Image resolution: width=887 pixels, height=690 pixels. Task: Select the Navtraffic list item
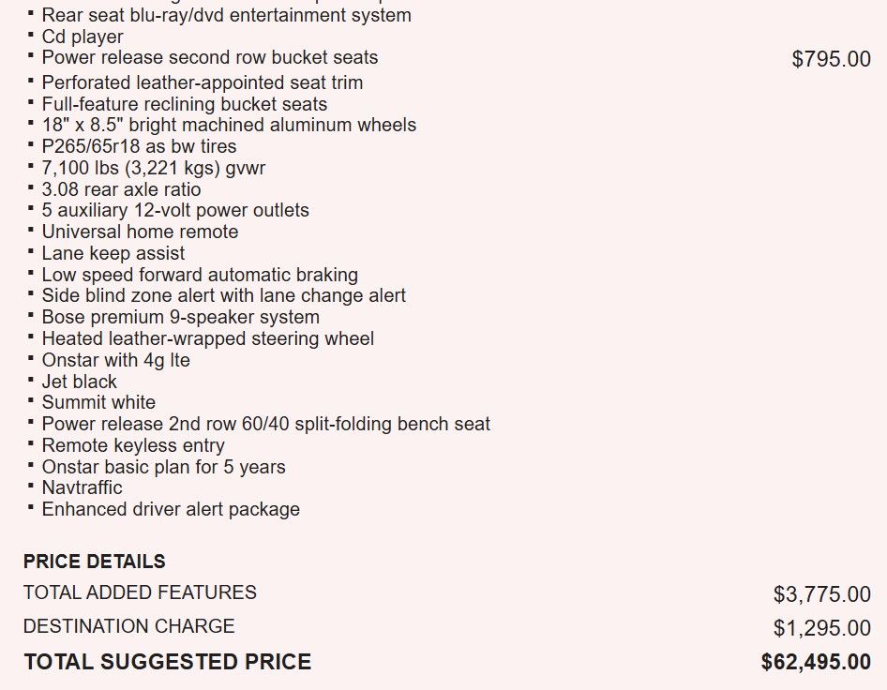pos(82,487)
